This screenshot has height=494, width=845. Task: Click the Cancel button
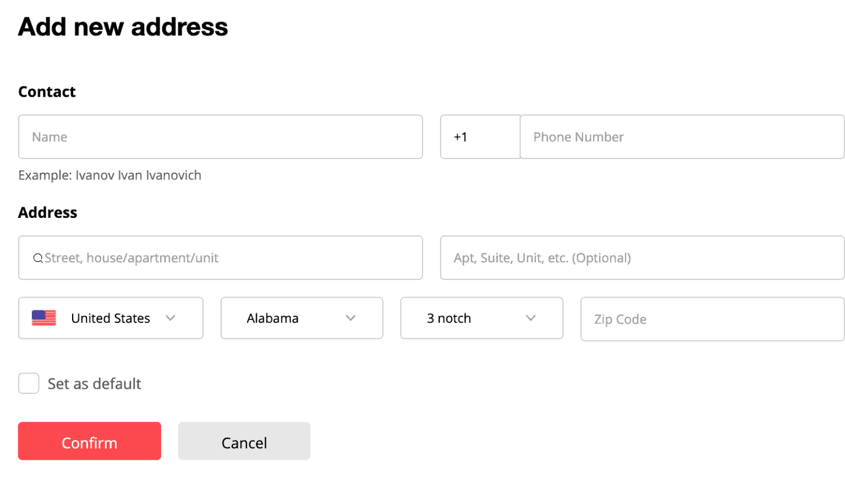(x=244, y=442)
